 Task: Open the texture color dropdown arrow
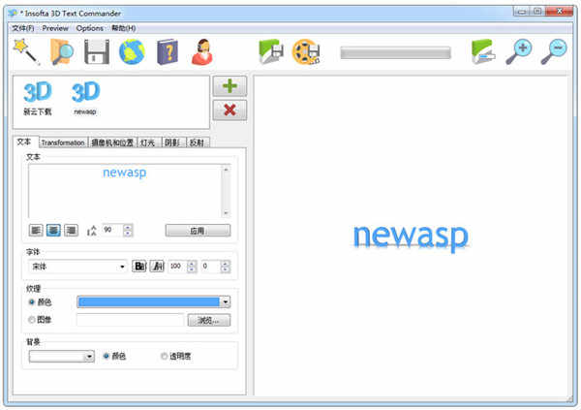pos(226,302)
